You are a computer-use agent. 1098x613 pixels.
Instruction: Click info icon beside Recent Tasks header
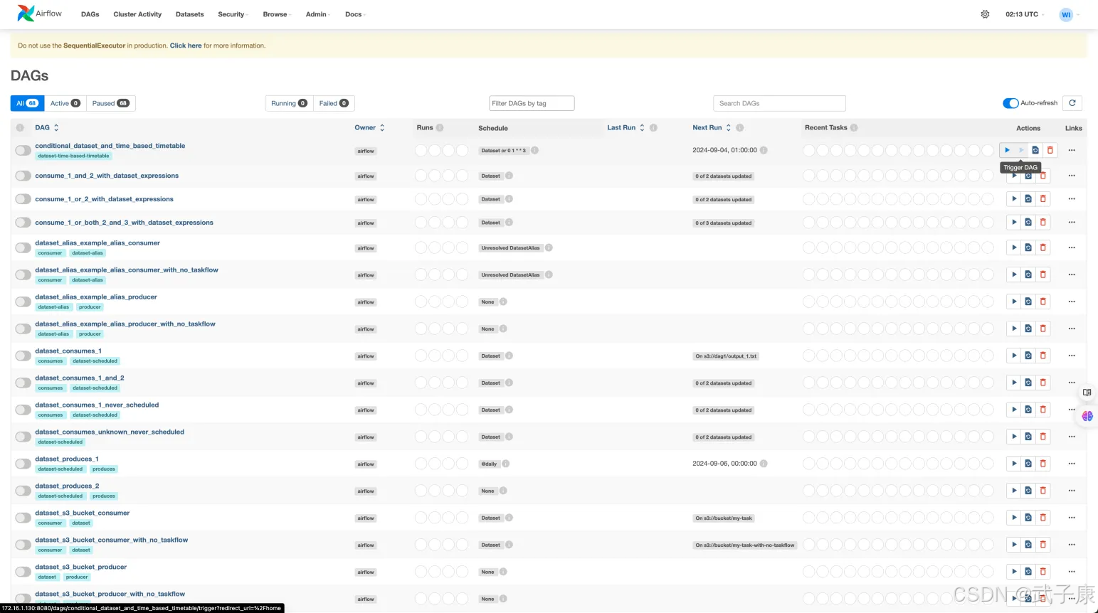click(854, 128)
